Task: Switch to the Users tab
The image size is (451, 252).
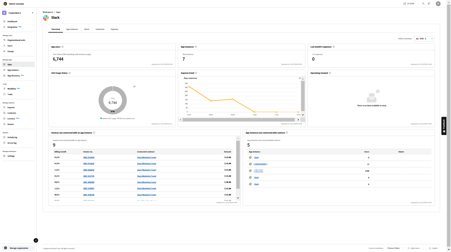Action: (x=87, y=29)
